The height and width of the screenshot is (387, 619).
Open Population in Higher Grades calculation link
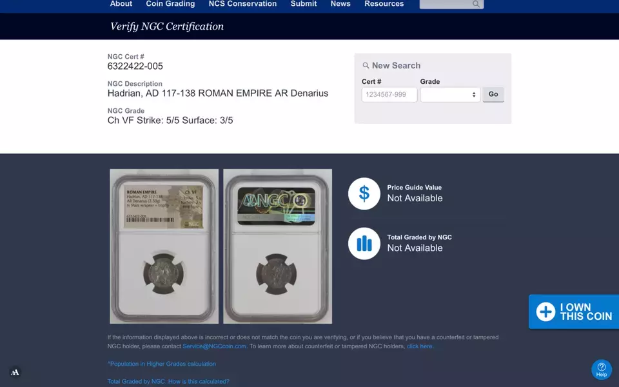tap(162, 364)
